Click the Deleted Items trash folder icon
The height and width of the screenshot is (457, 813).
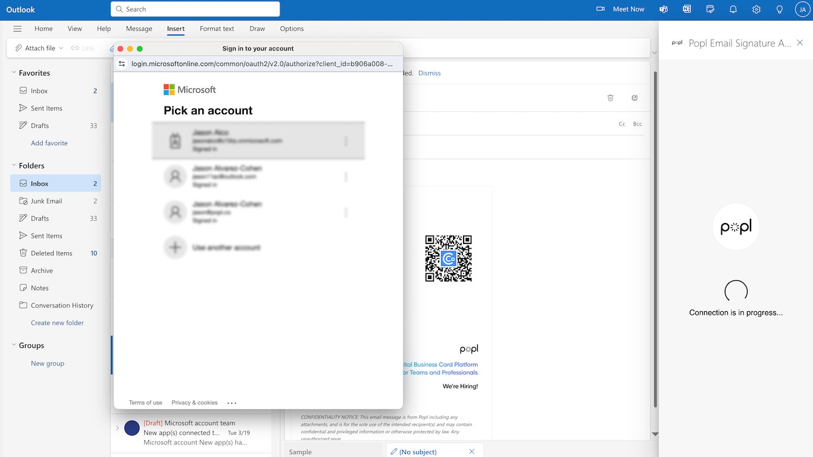[x=23, y=253]
